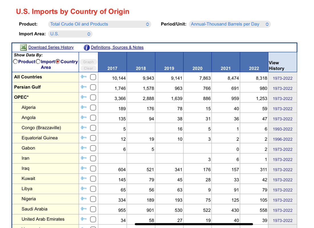Open 1993-2022 history for Congo
Image resolution: width=314 pixels, height=228 pixels.
coord(283,129)
